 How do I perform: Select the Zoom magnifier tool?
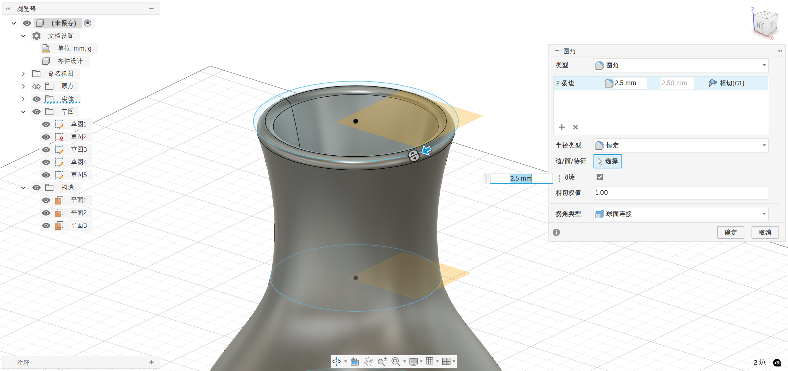382,362
